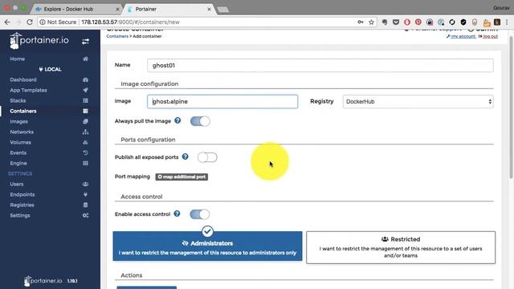Click help icon next to Publish all exposed ports

point(186,157)
